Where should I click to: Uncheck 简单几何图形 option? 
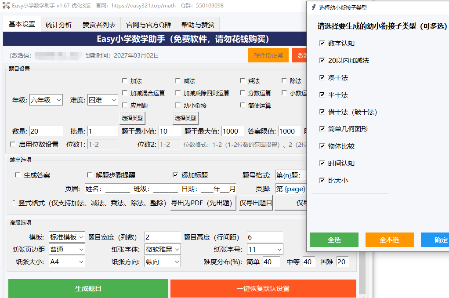pyautogui.click(x=322, y=129)
